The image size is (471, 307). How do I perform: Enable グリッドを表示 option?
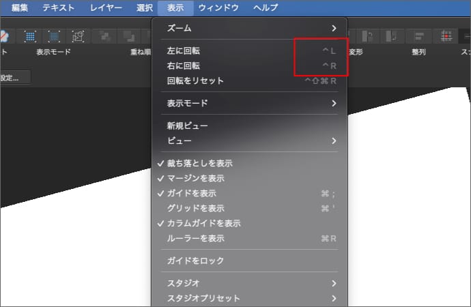click(195, 208)
